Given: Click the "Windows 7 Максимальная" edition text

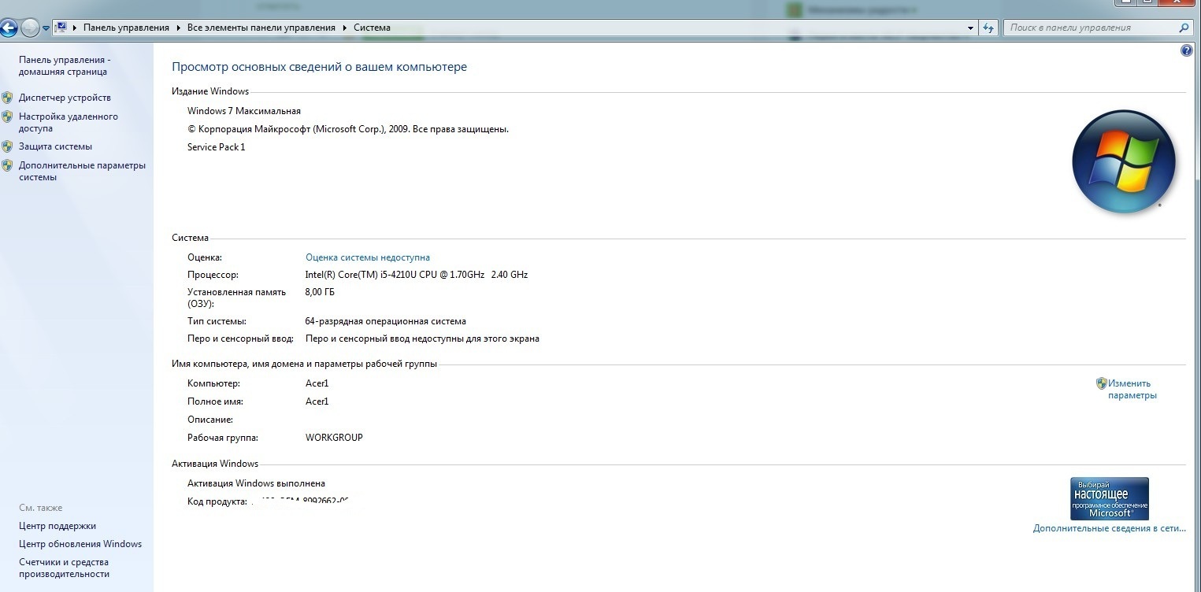Looking at the screenshot, I should tap(244, 111).
